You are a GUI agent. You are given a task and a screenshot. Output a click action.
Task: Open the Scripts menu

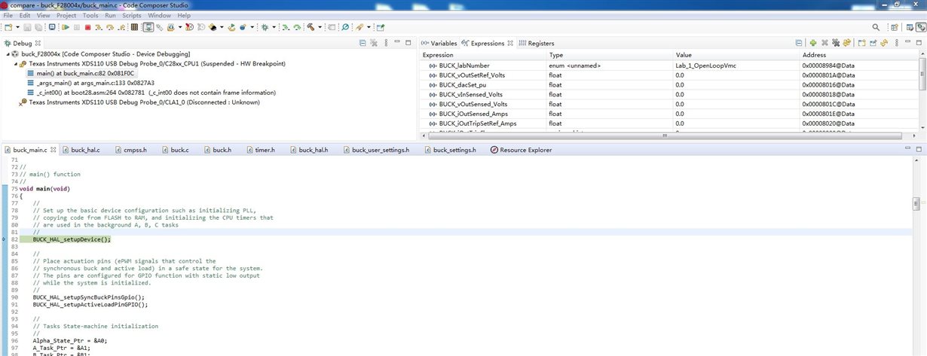[132, 15]
